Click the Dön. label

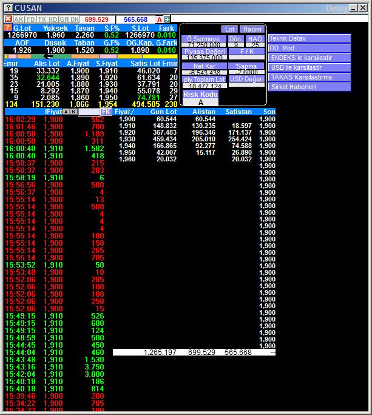click(x=235, y=39)
